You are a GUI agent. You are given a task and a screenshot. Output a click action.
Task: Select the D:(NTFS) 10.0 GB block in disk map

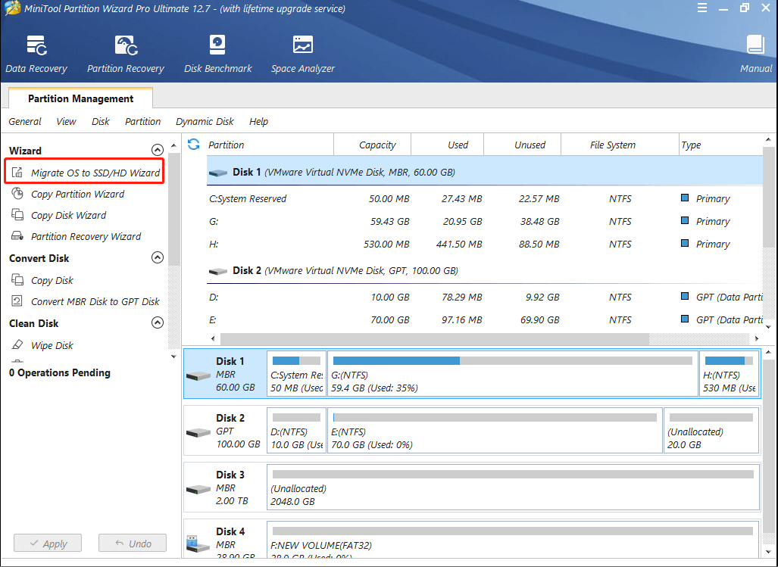coord(297,430)
